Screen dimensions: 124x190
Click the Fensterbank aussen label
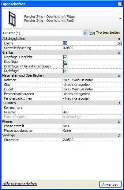[x=19, y=94]
